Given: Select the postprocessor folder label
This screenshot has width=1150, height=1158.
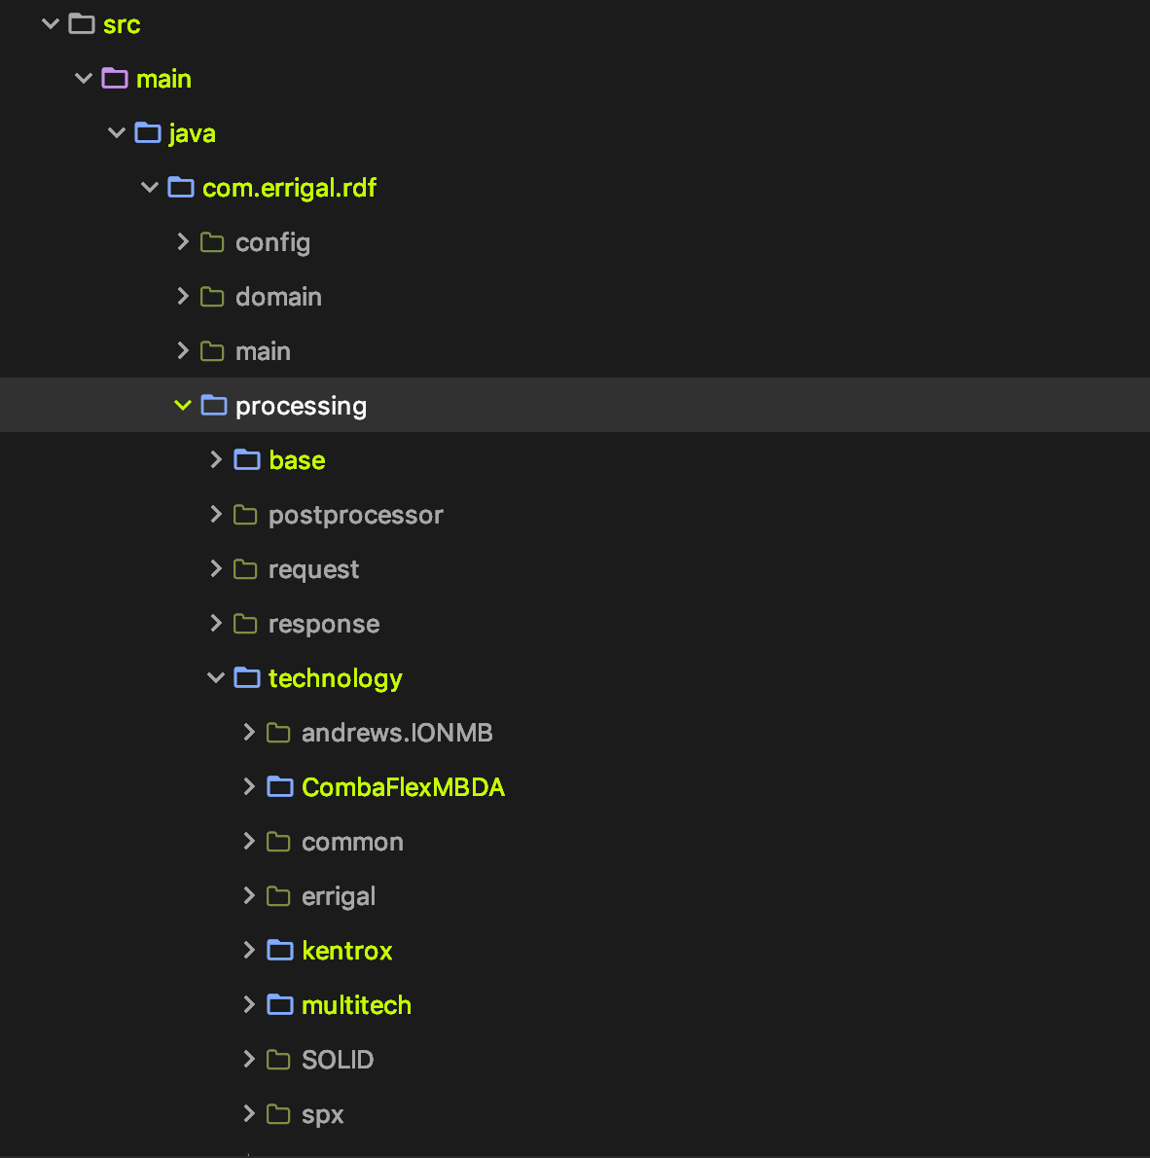Looking at the screenshot, I should click(355, 515).
